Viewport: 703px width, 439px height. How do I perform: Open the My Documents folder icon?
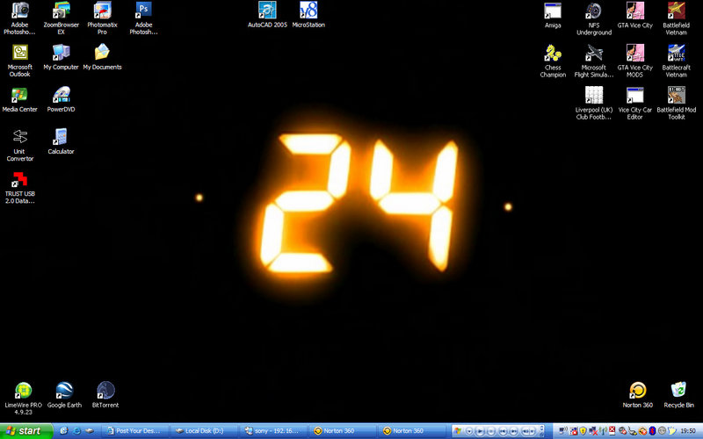click(102, 57)
